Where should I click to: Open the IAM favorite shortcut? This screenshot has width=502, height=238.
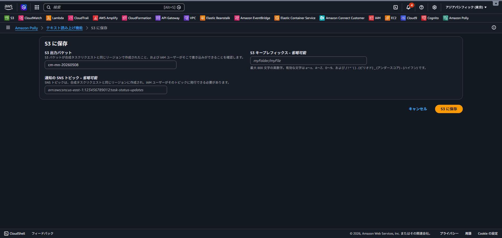[375, 18]
